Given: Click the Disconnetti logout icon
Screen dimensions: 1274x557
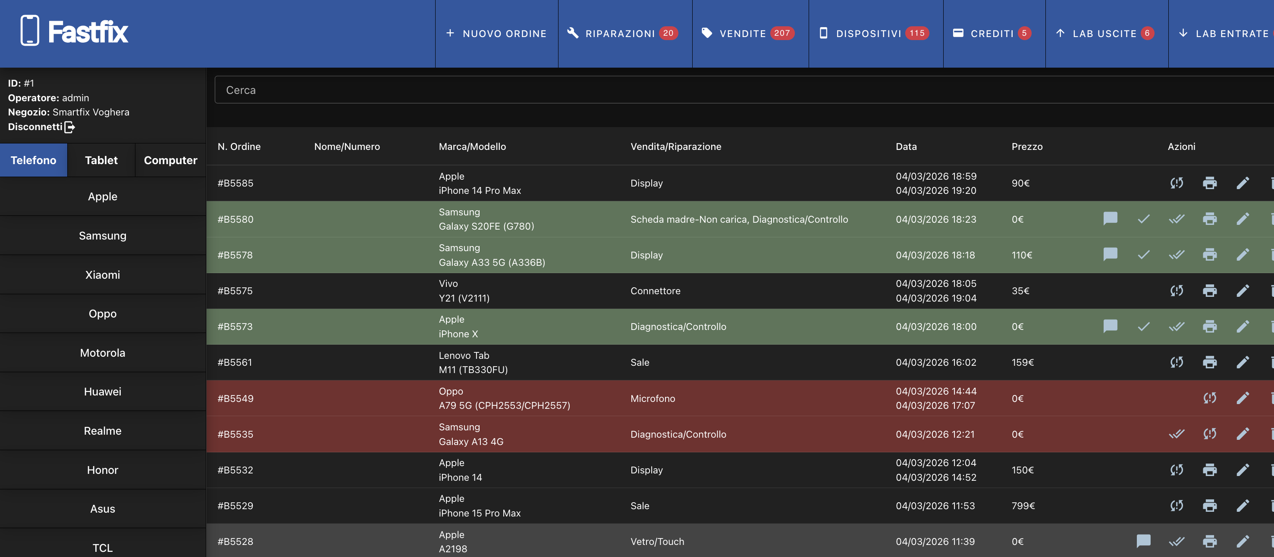Looking at the screenshot, I should coord(70,128).
